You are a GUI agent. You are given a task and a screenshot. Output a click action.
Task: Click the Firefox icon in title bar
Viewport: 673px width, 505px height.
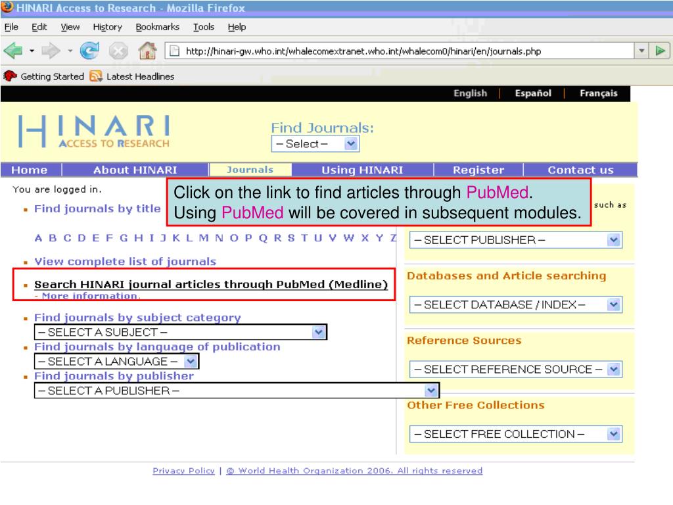pos(7,7)
